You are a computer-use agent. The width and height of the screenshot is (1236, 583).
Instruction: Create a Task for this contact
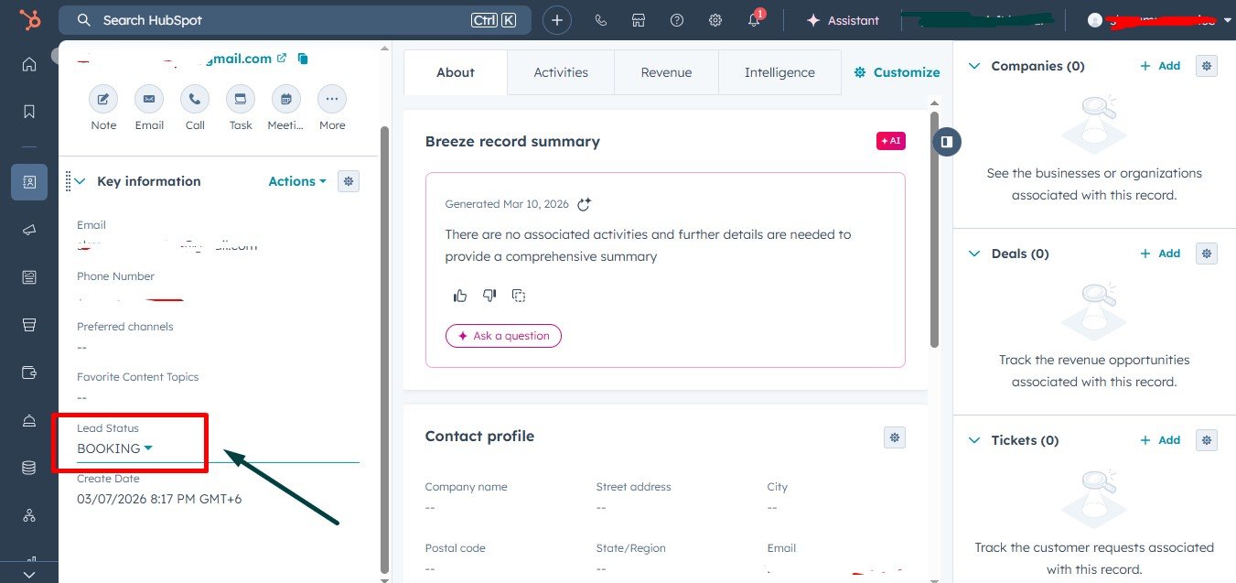(241, 99)
